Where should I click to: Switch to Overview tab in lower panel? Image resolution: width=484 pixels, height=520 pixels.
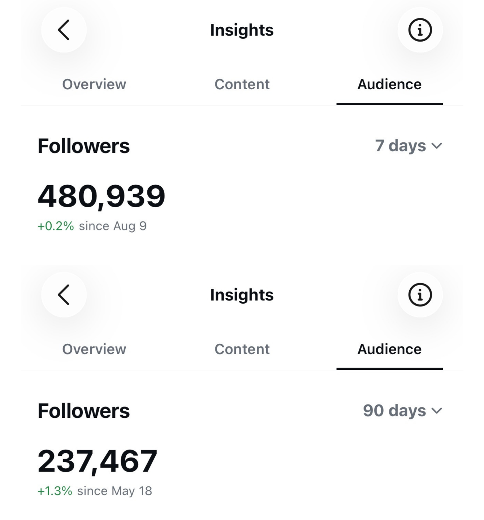pyautogui.click(x=94, y=349)
